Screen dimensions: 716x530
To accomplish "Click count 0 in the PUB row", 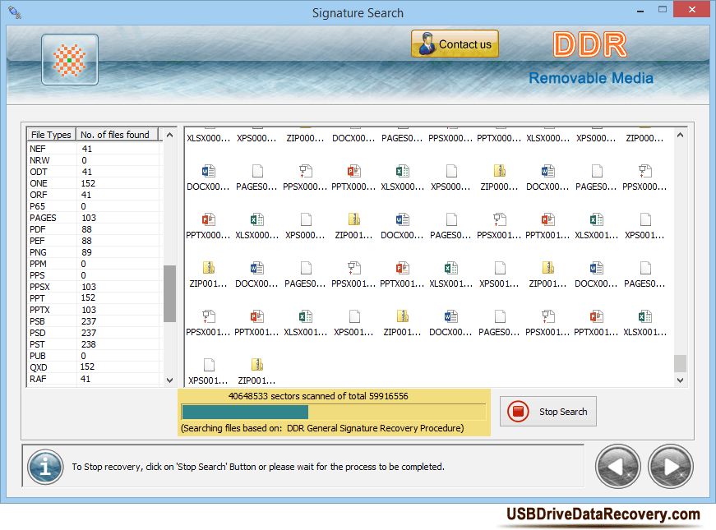I will [x=84, y=356].
